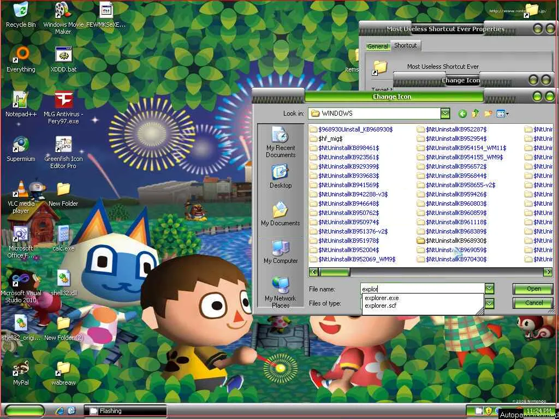Click the file list scrollbar left arrow
Image resolution: width=559 pixels, height=419 pixels.
pyautogui.click(x=313, y=272)
